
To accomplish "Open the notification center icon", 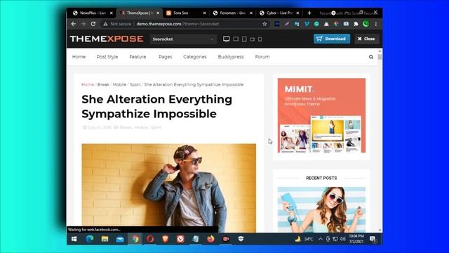I will tap(373, 239).
